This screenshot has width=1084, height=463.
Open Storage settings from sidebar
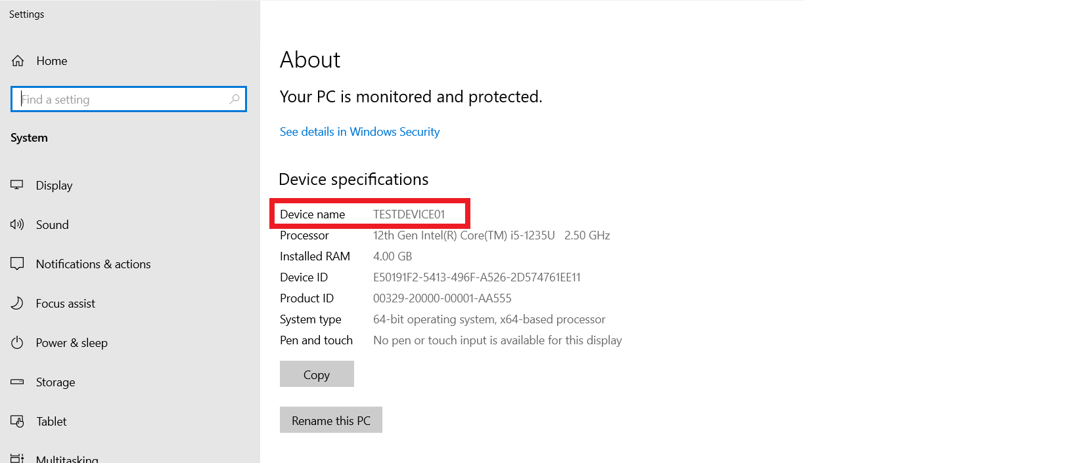pos(55,382)
